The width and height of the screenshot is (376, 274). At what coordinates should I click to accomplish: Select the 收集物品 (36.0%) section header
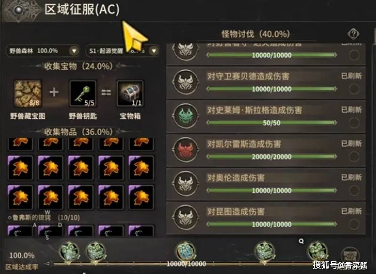pyautogui.click(x=78, y=132)
